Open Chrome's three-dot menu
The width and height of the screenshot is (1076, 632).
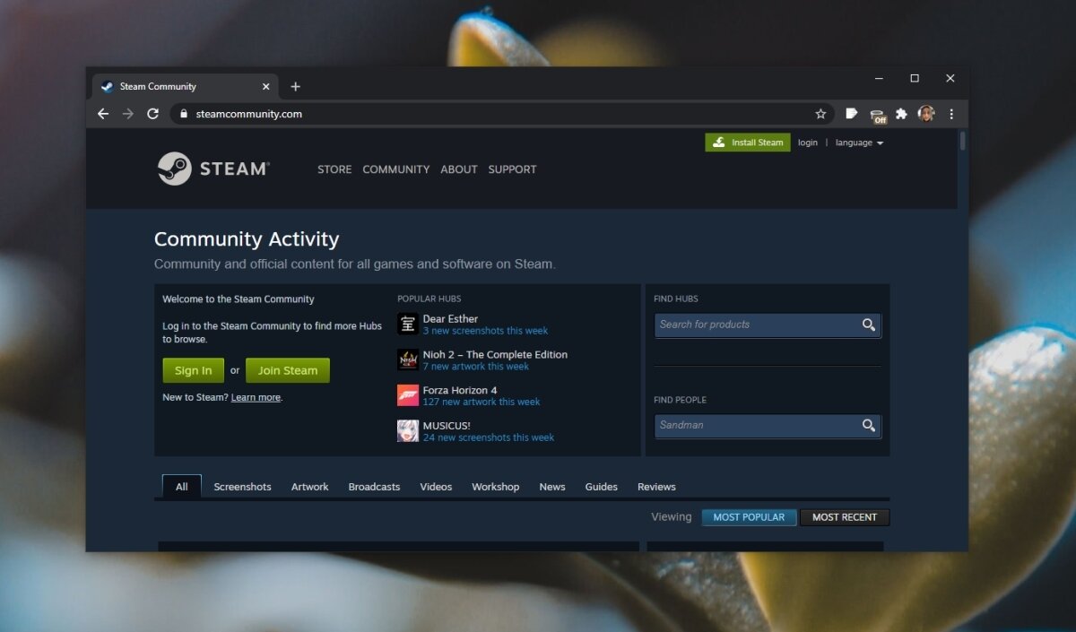click(x=951, y=114)
